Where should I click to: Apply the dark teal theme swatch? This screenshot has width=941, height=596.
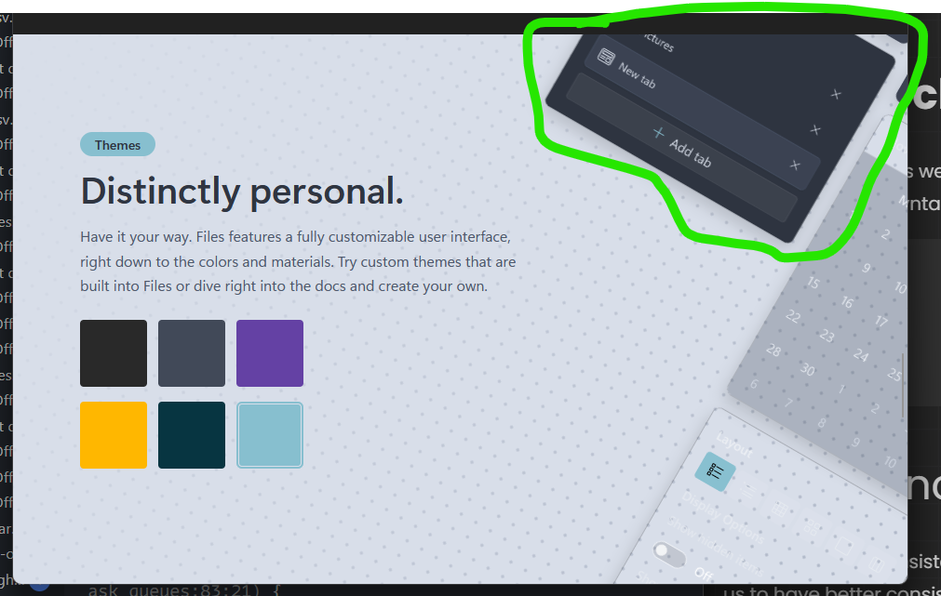[x=192, y=435]
